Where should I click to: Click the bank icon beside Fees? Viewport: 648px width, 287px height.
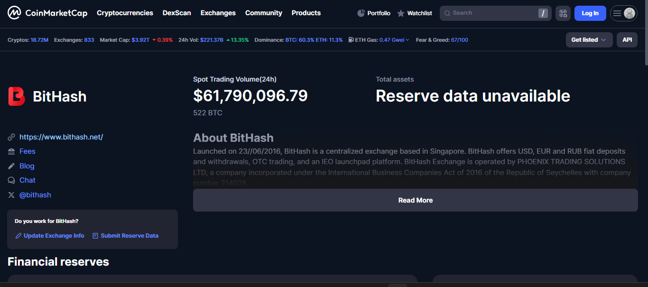[x=11, y=151]
